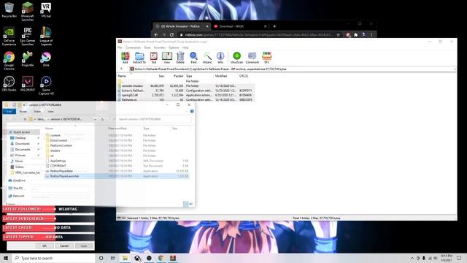
Task: Expand WinRAR address bar dropdown
Action: coord(455,69)
